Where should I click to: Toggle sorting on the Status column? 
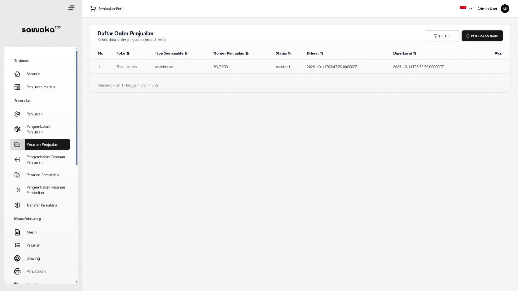289,53
